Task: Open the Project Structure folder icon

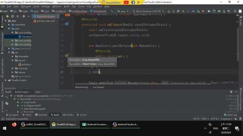Action: 209,11
